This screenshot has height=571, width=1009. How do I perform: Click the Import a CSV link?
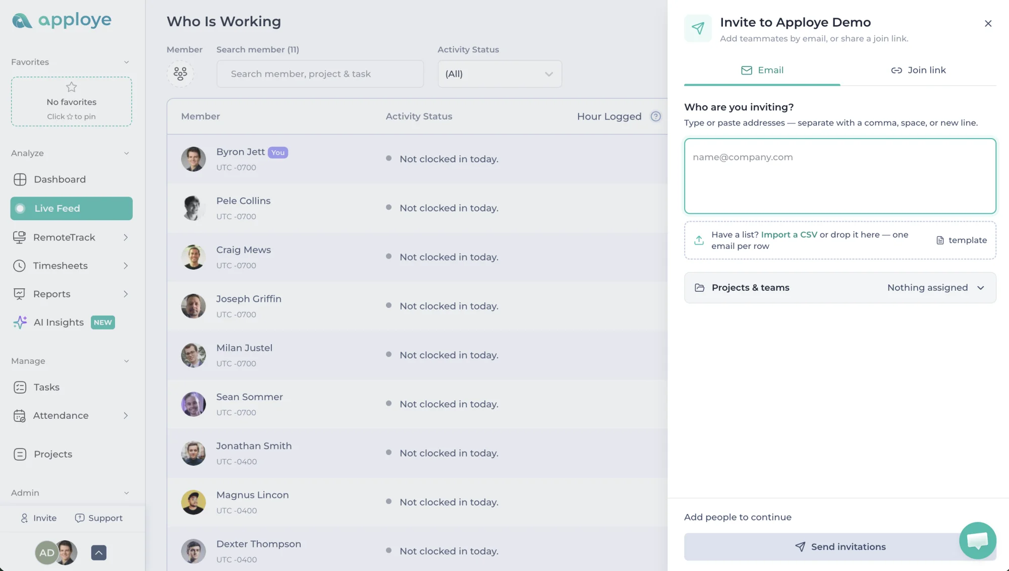tap(789, 235)
